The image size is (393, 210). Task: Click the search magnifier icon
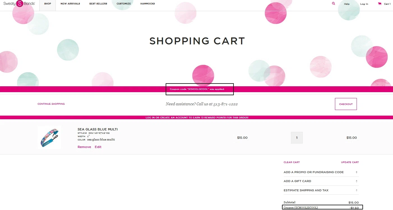(333, 4)
